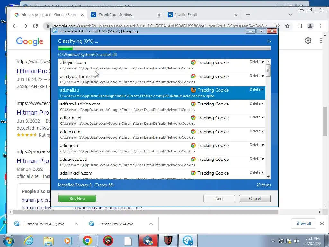Open Delete dropdown for ads.linkedin.com
The width and height of the screenshot is (329, 247).
(257, 173)
